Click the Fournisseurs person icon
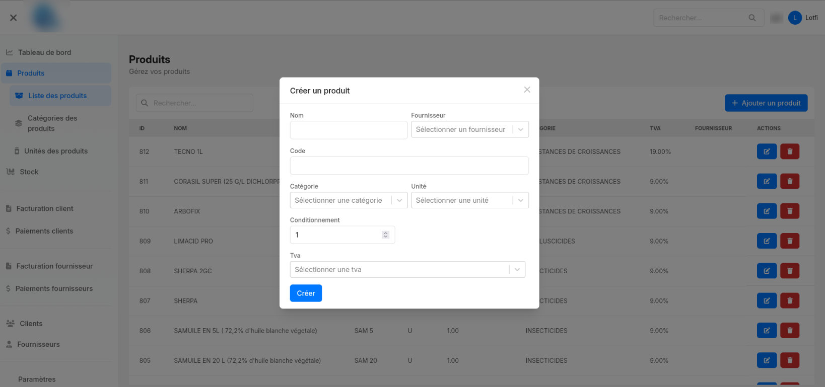The image size is (825, 387). pyautogui.click(x=9, y=344)
